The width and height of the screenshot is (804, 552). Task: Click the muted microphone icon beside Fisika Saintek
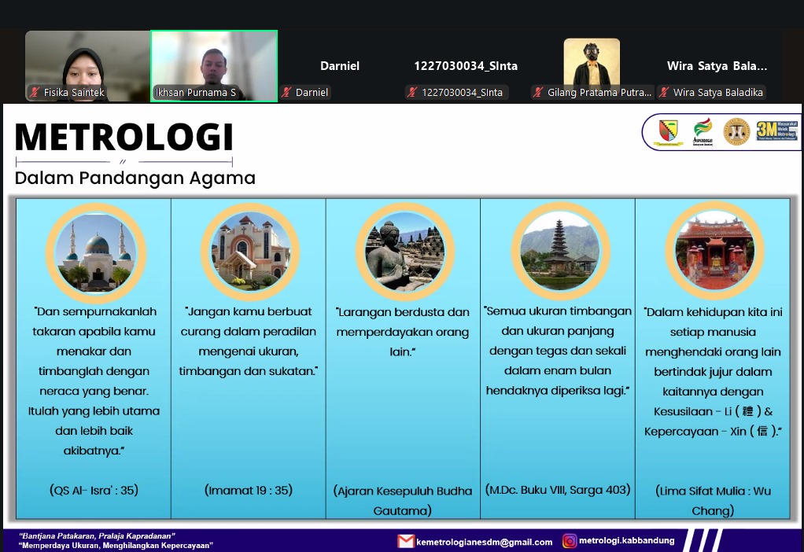[x=35, y=93]
